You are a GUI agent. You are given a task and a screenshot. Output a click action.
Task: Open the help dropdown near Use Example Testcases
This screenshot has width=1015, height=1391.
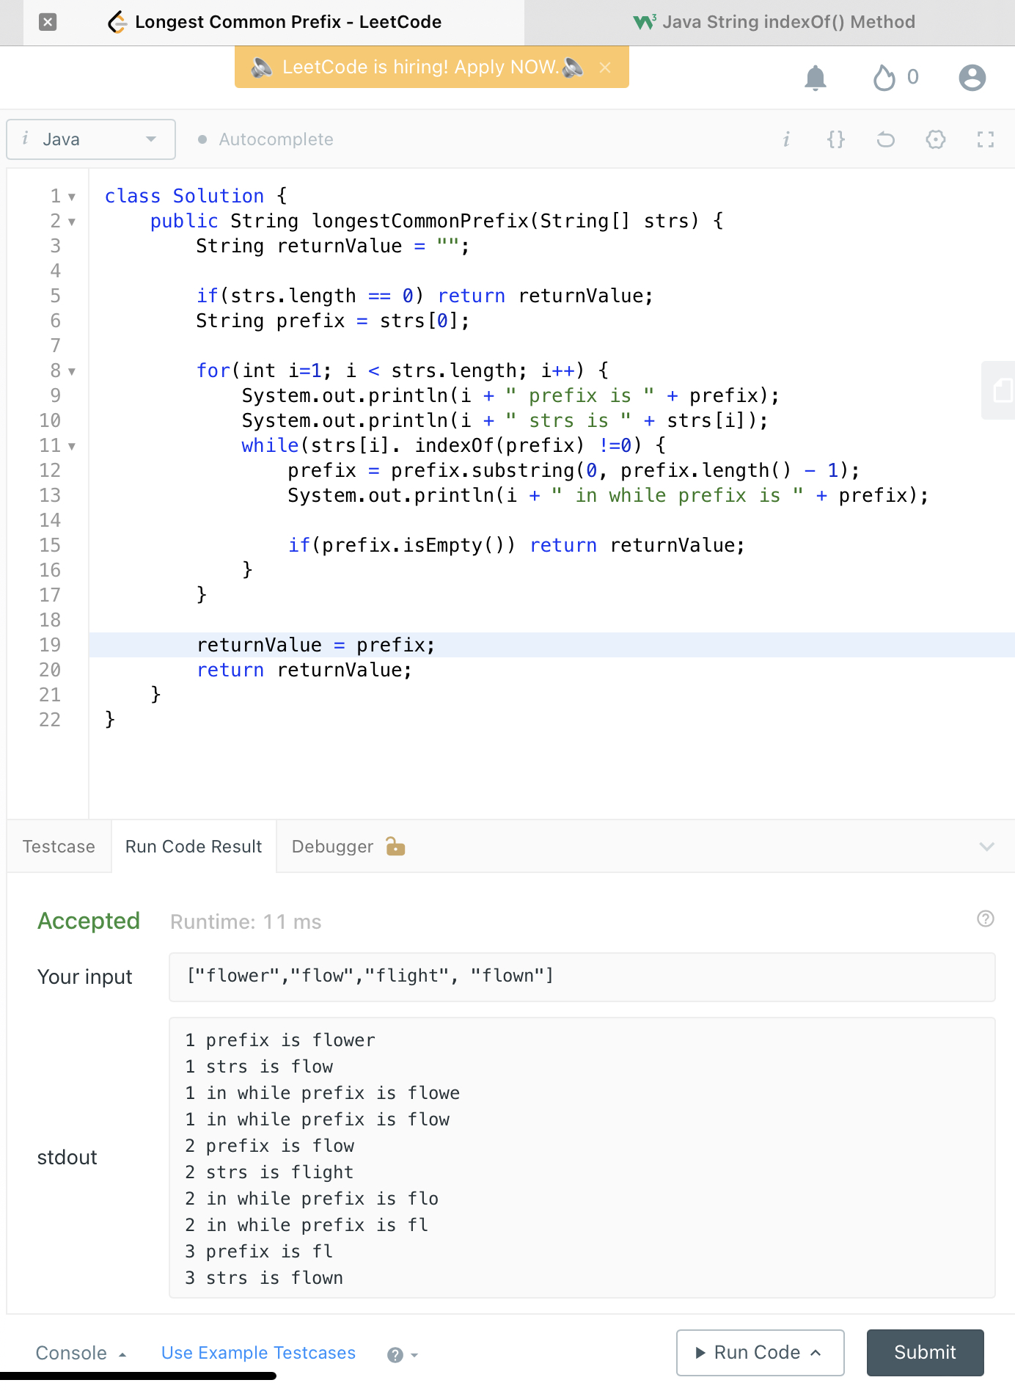click(403, 1354)
